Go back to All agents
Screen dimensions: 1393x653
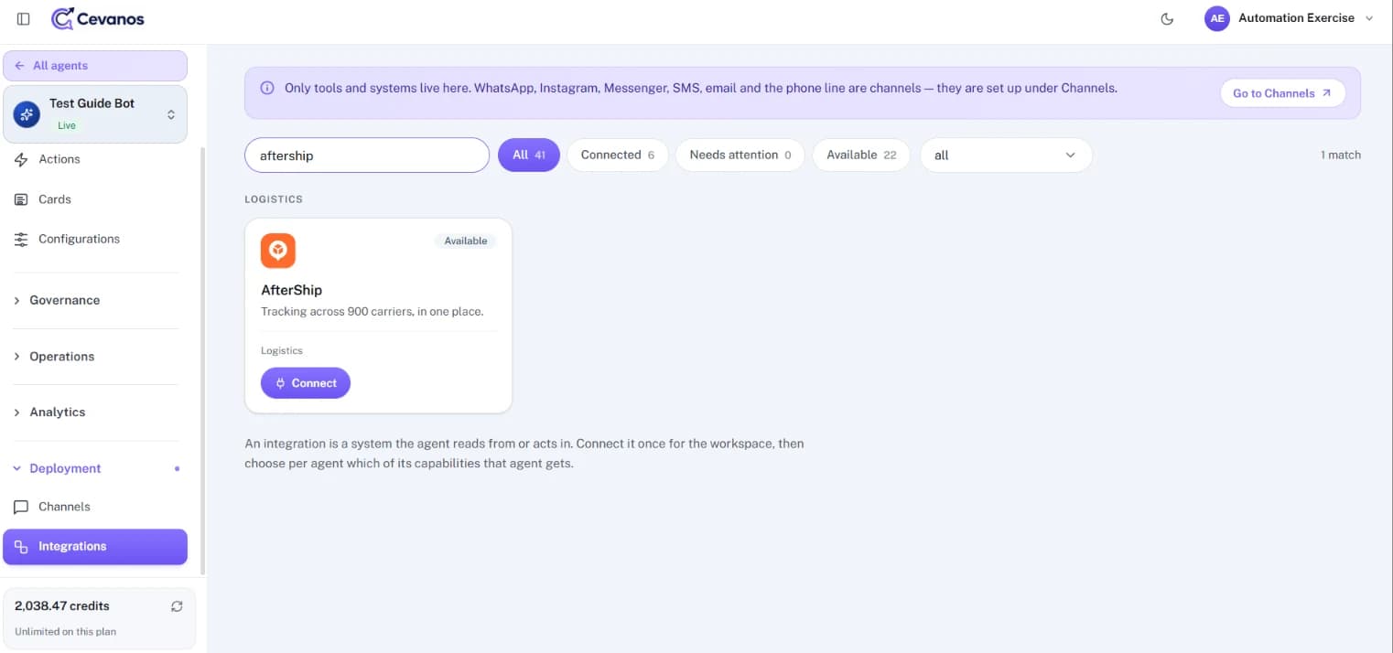(95, 66)
